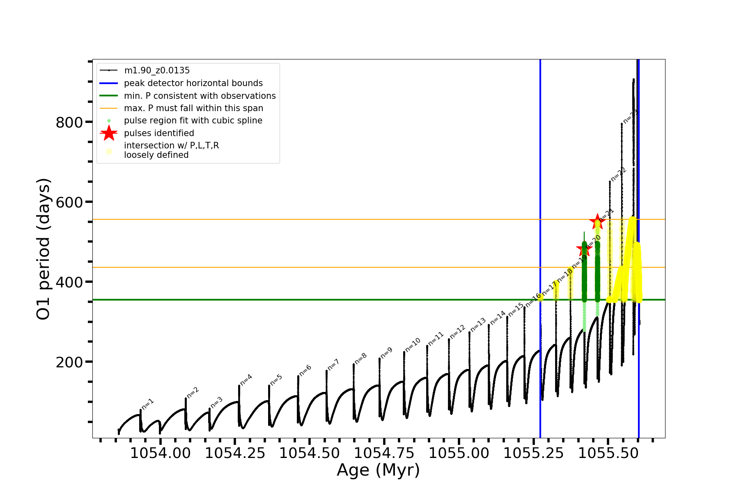The height and width of the screenshot is (492, 739).
Task: Click the 'pulses identified' legend label
Action: tap(159, 133)
